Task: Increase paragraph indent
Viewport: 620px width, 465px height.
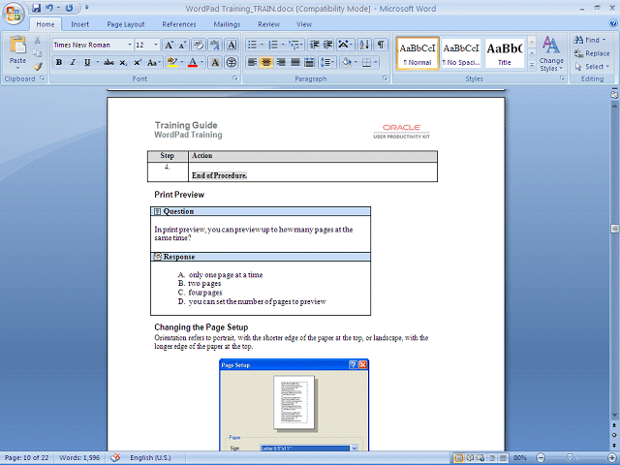Action: (327, 45)
